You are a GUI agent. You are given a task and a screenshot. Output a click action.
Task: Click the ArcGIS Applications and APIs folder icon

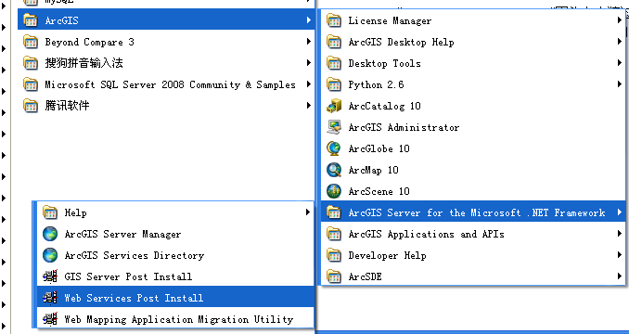(334, 234)
